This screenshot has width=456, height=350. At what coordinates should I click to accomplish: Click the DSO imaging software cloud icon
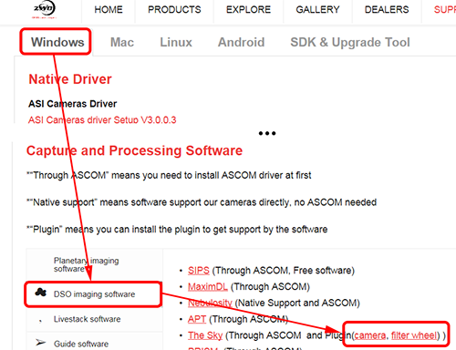point(40,293)
